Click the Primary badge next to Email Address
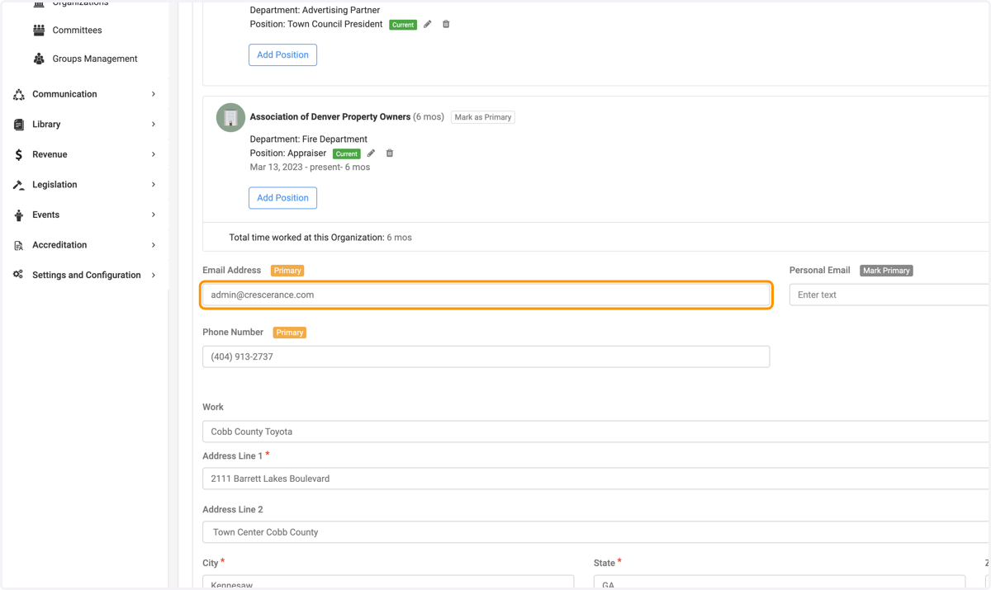Screen dimensions: 991x590 [x=287, y=271]
